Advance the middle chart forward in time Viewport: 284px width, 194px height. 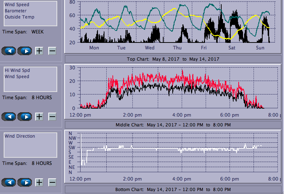(25, 117)
